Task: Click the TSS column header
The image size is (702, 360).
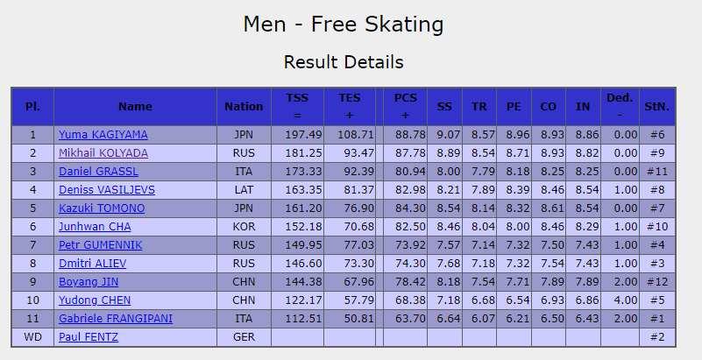Action: 297,106
